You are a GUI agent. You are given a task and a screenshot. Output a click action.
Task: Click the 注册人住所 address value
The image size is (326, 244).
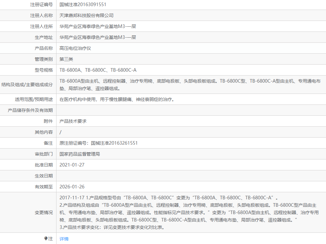(98, 26)
